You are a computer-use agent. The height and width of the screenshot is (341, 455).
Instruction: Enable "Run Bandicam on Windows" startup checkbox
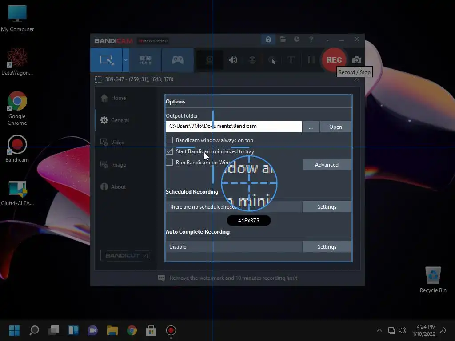coord(169,162)
